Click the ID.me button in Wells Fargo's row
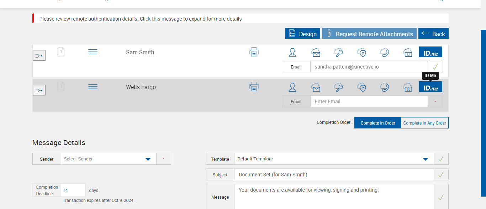 pyautogui.click(x=430, y=87)
